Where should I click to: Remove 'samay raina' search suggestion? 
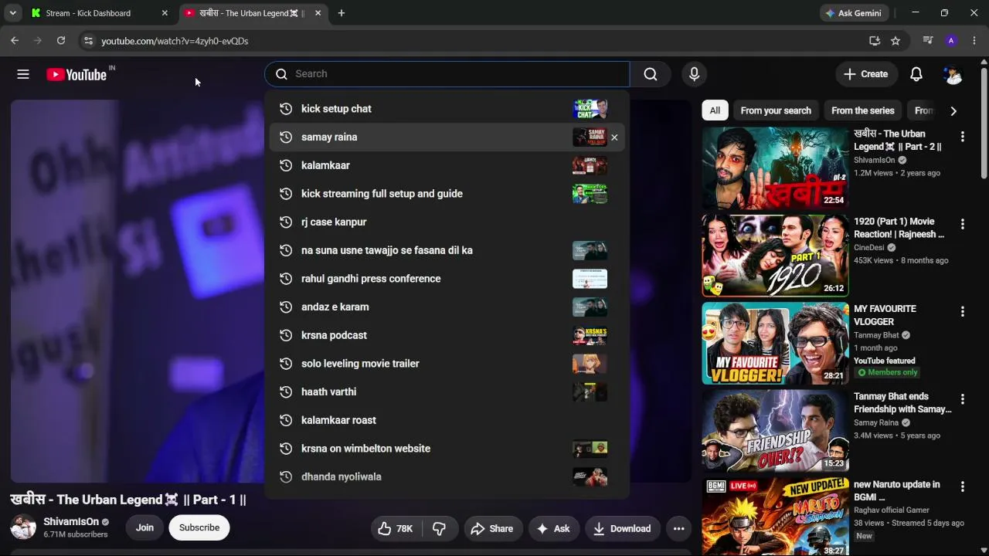[614, 137]
